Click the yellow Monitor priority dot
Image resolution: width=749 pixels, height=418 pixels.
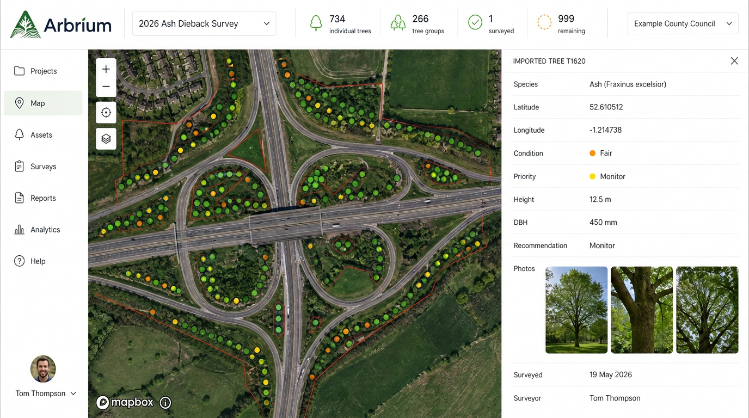coord(593,176)
